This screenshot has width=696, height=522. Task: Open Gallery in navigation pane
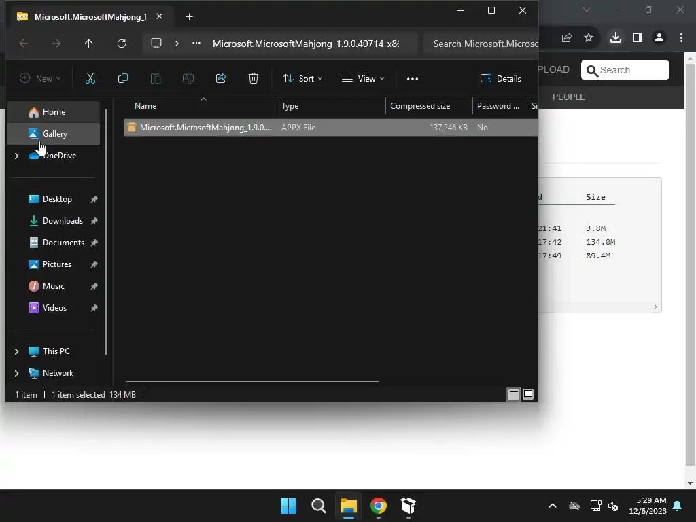[54, 134]
